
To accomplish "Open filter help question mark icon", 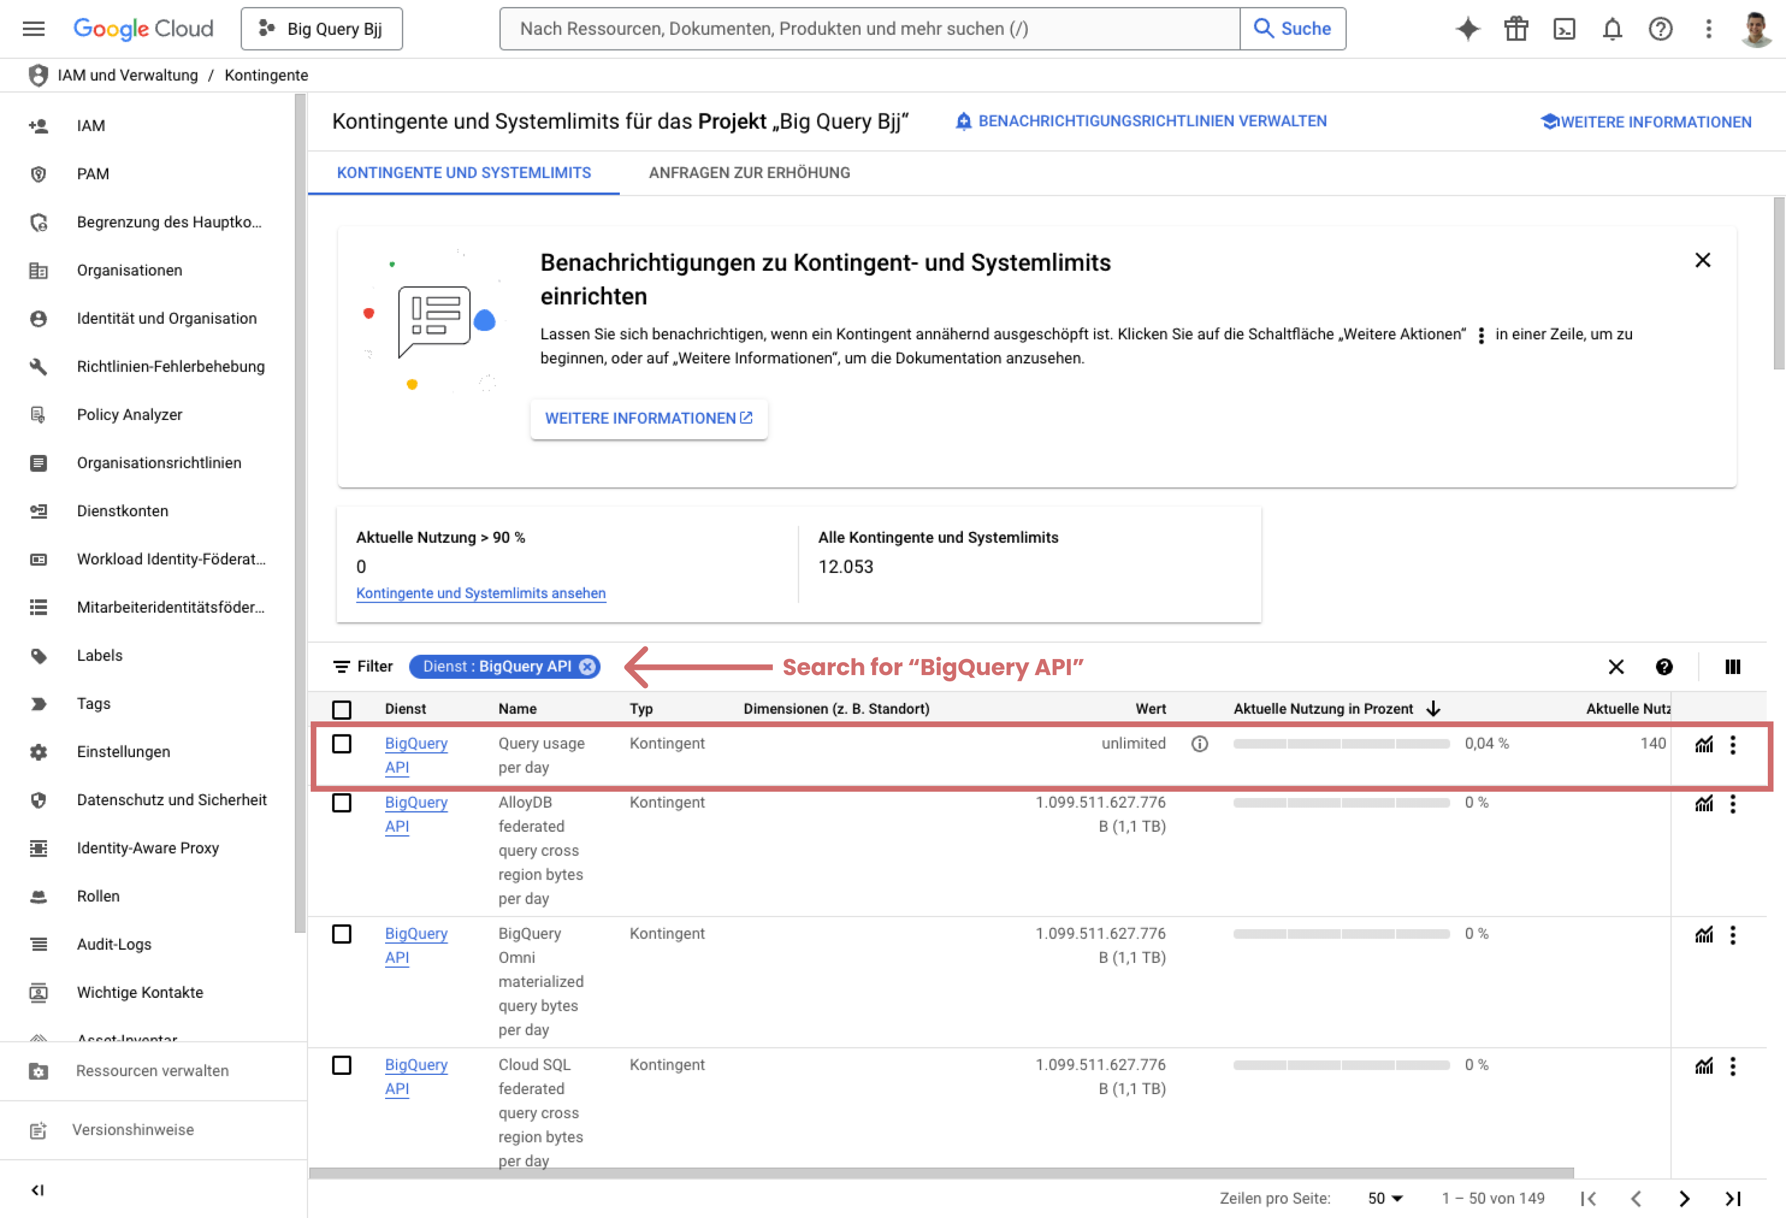I will click(x=1664, y=667).
